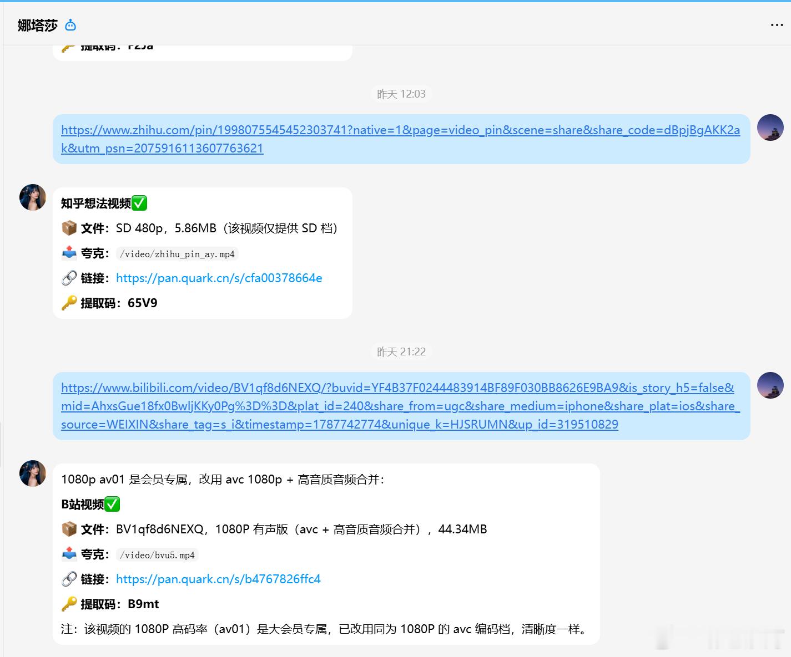Open the zhihu.com pin video link
Screen dimensions: 791x657
tap(400, 139)
